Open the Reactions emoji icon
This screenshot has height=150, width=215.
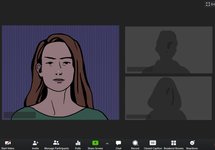[x=192, y=143]
